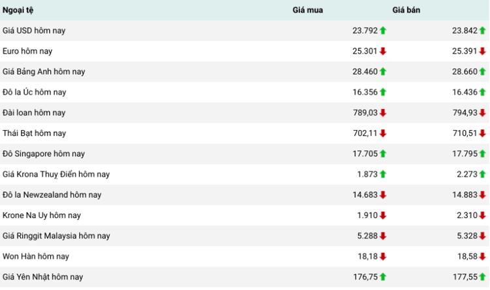Viewport: 490px width, 290px height.
Task: Click green up arrow beside 17.795
Action: point(483,154)
